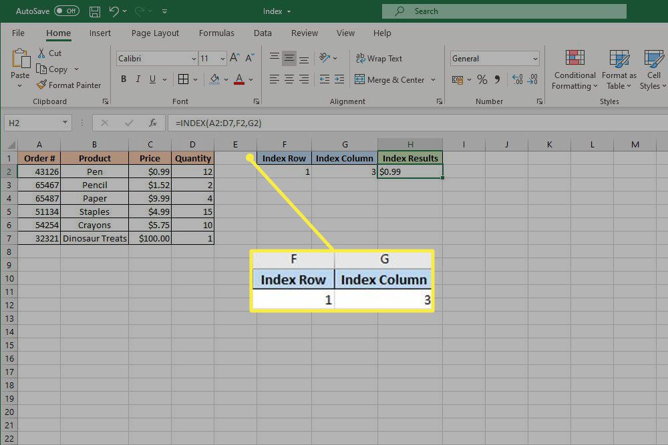Switch to the Page Layout tab
The width and height of the screenshot is (668, 445).
click(x=155, y=33)
